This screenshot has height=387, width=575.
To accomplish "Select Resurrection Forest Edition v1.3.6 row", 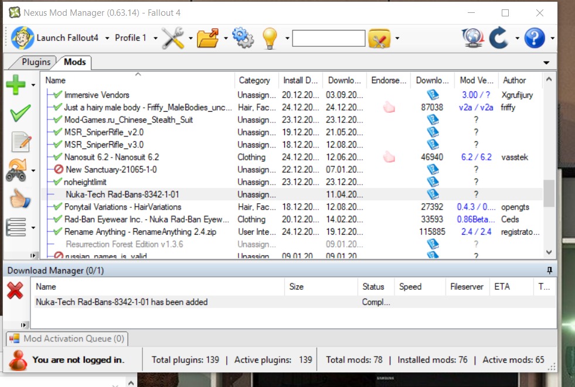I will coord(292,244).
